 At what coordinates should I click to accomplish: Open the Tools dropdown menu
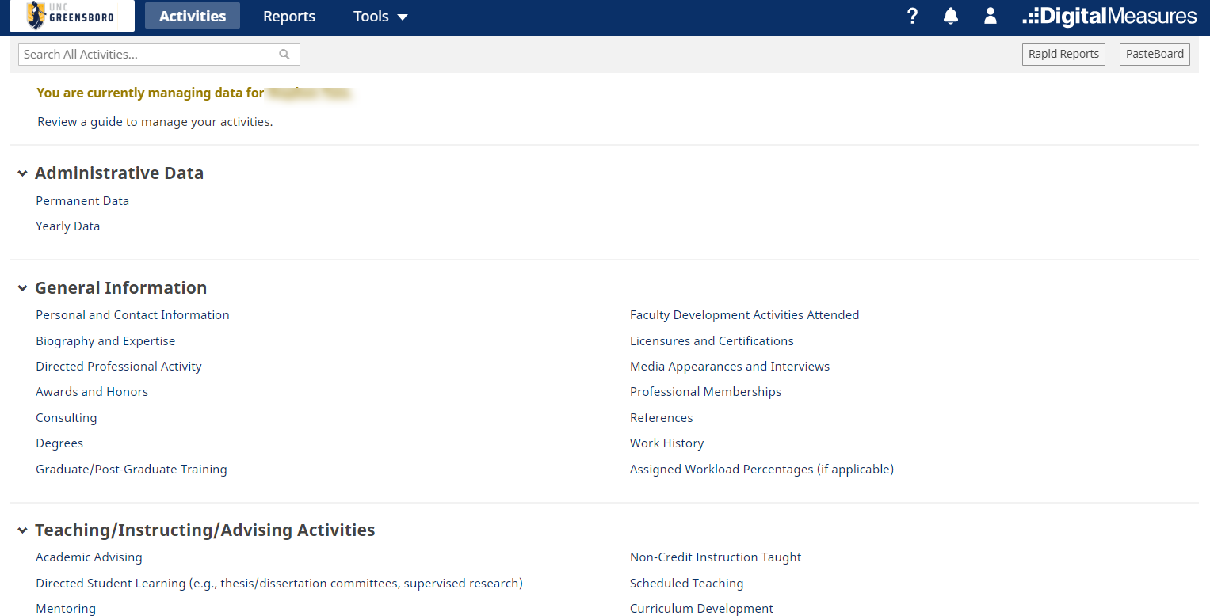click(380, 16)
